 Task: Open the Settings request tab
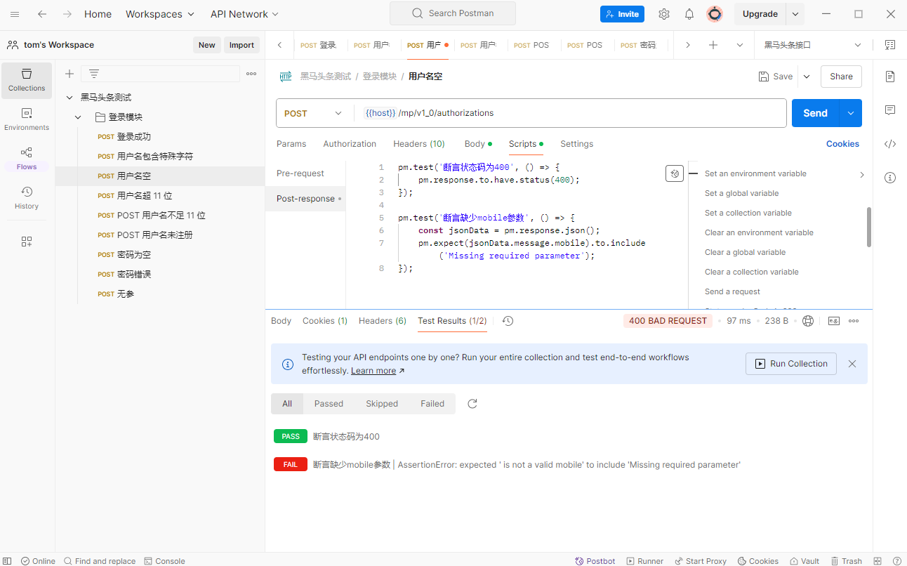[x=576, y=144]
